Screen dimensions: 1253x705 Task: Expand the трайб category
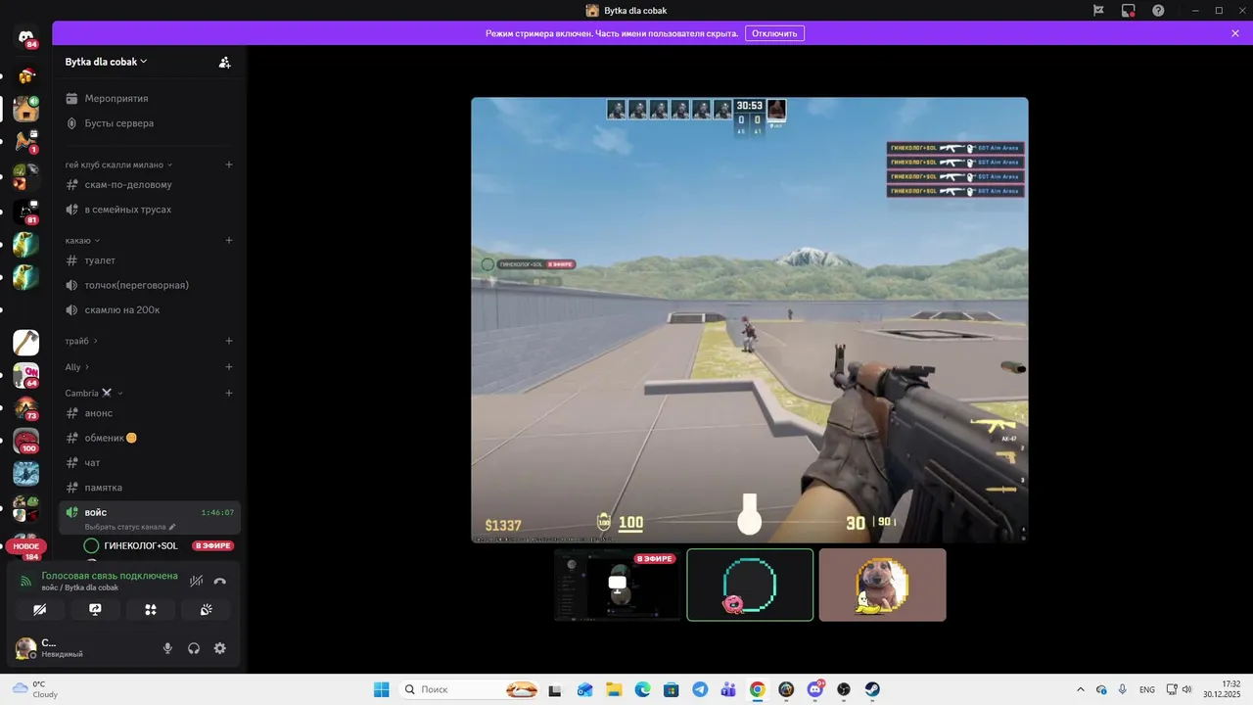pos(81,341)
